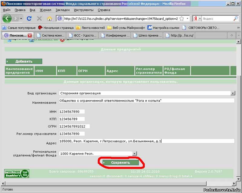Click the Наименование input field
Screen dimensions: 242x193
147,101
